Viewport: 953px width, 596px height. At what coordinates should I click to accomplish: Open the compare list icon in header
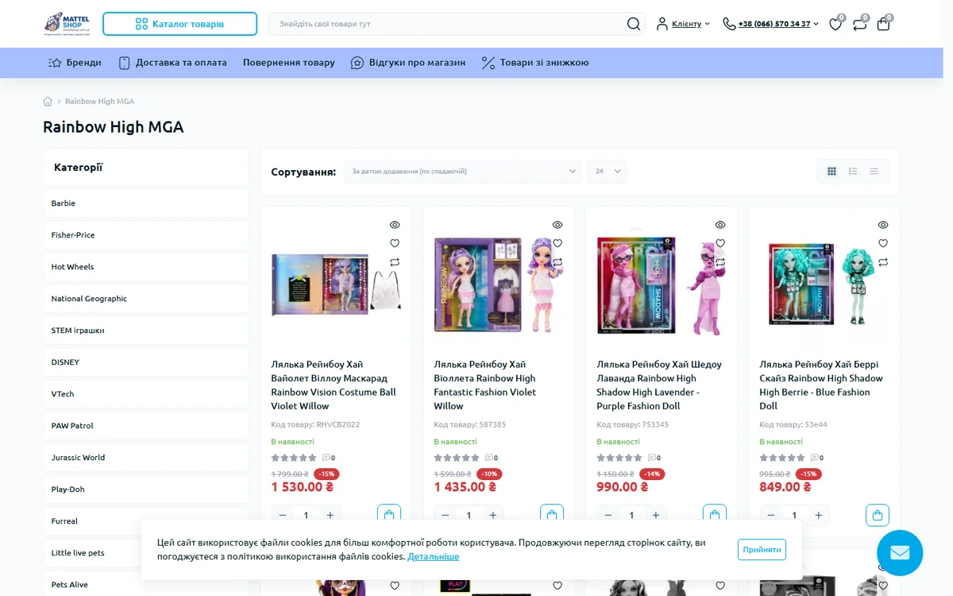859,25
